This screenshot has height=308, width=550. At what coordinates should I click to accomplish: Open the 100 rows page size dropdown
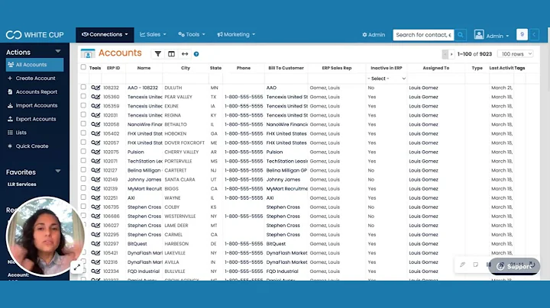click(516, 54)
